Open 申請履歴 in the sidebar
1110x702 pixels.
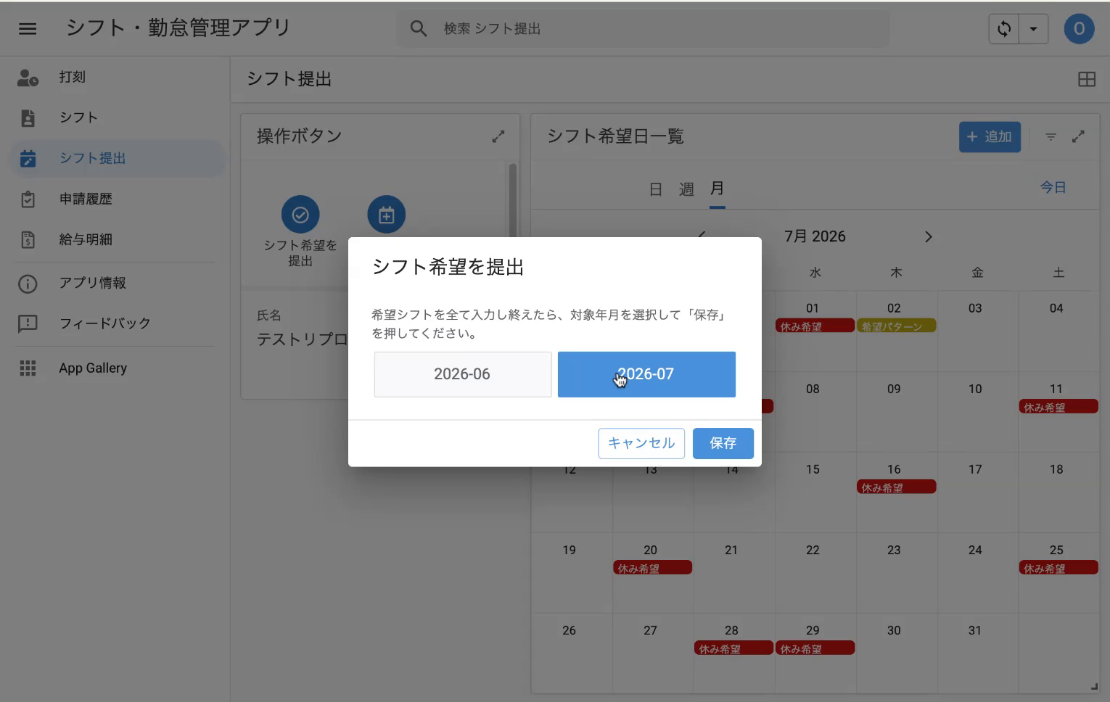pos(116,199)
